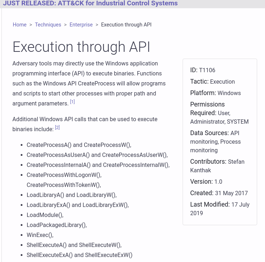
Task: Go to the Home breadcrumb
Action: coord(20,25)
